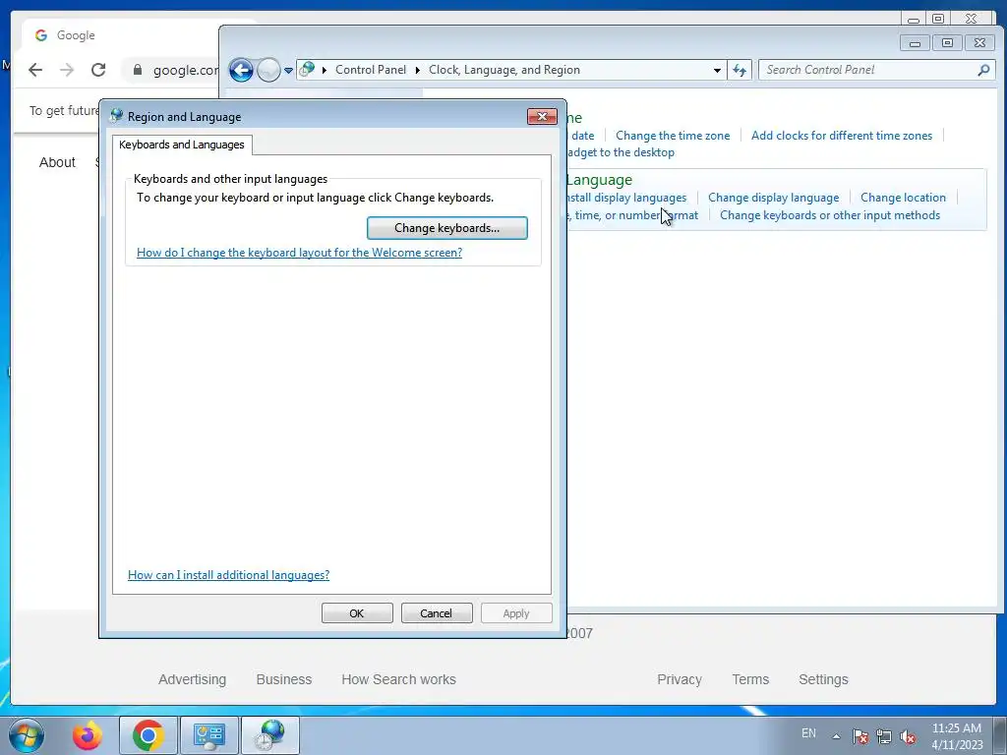Click the Control Panel forward arrow button

click(x=268, y=70)
